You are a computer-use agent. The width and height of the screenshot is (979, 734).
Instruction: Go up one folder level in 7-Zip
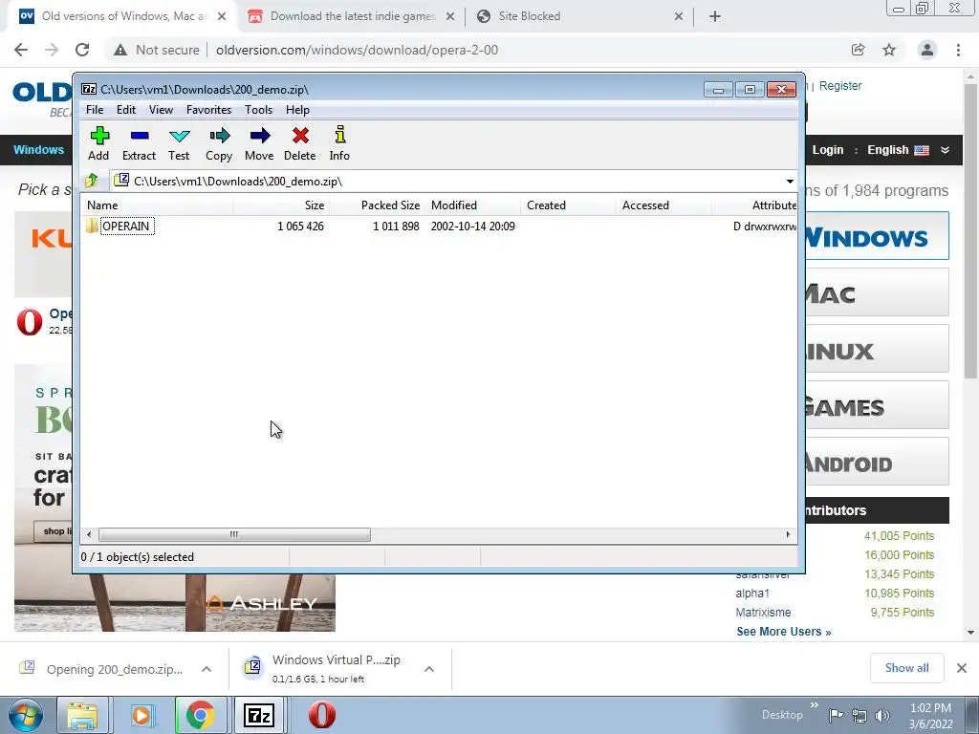[x=92, y=181]
